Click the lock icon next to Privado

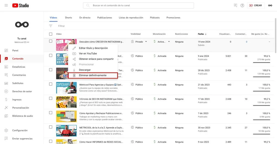[132, 41]
